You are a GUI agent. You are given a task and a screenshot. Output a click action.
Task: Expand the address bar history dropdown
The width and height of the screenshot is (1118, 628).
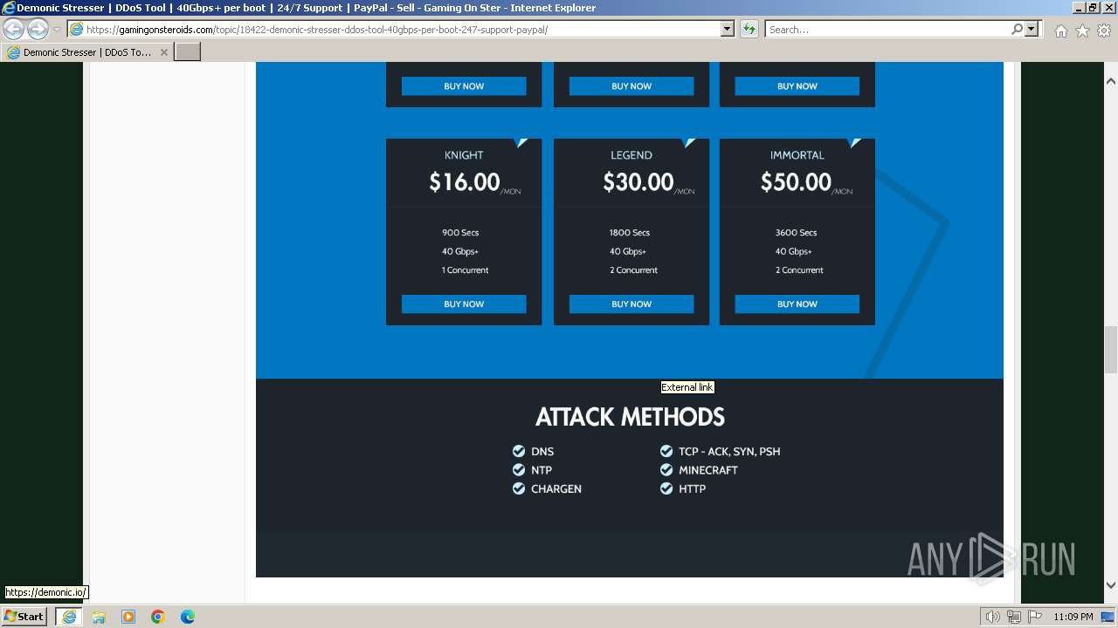tap(727, 30)
